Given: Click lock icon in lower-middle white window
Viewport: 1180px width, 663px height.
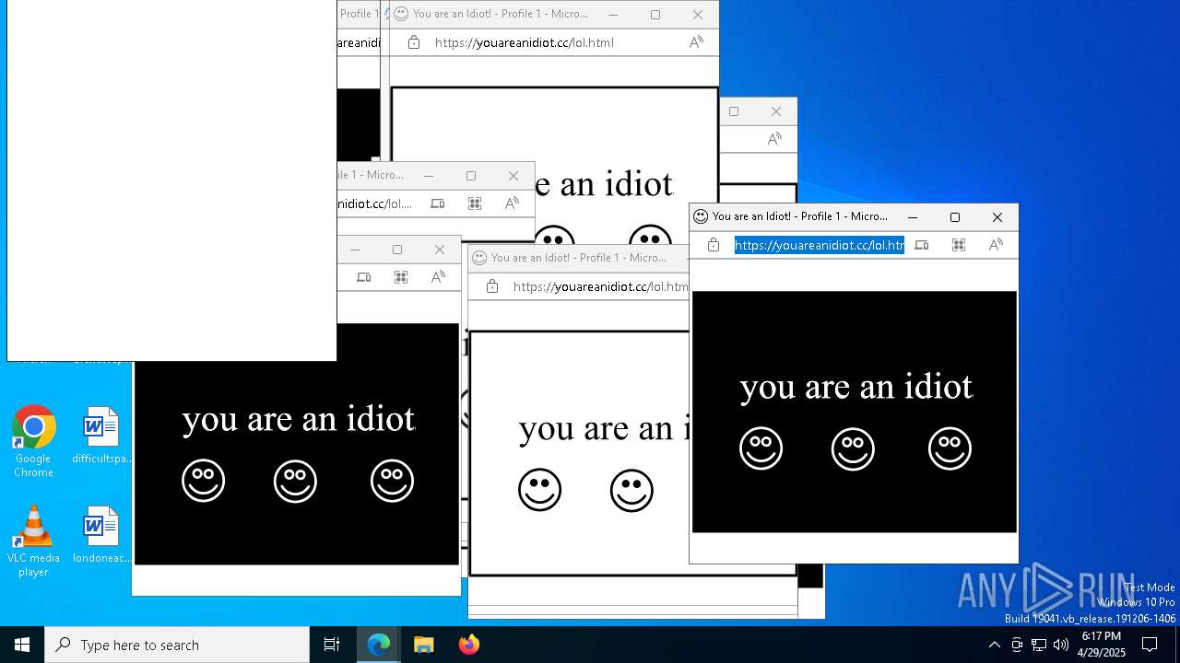Looking at the screenshot, I should [492, 286].
